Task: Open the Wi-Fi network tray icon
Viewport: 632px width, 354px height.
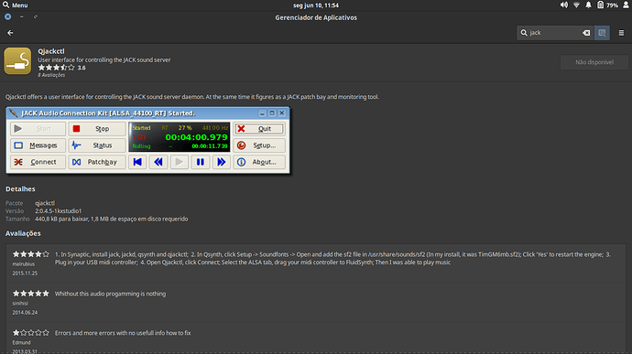Action: coord(576,5)
